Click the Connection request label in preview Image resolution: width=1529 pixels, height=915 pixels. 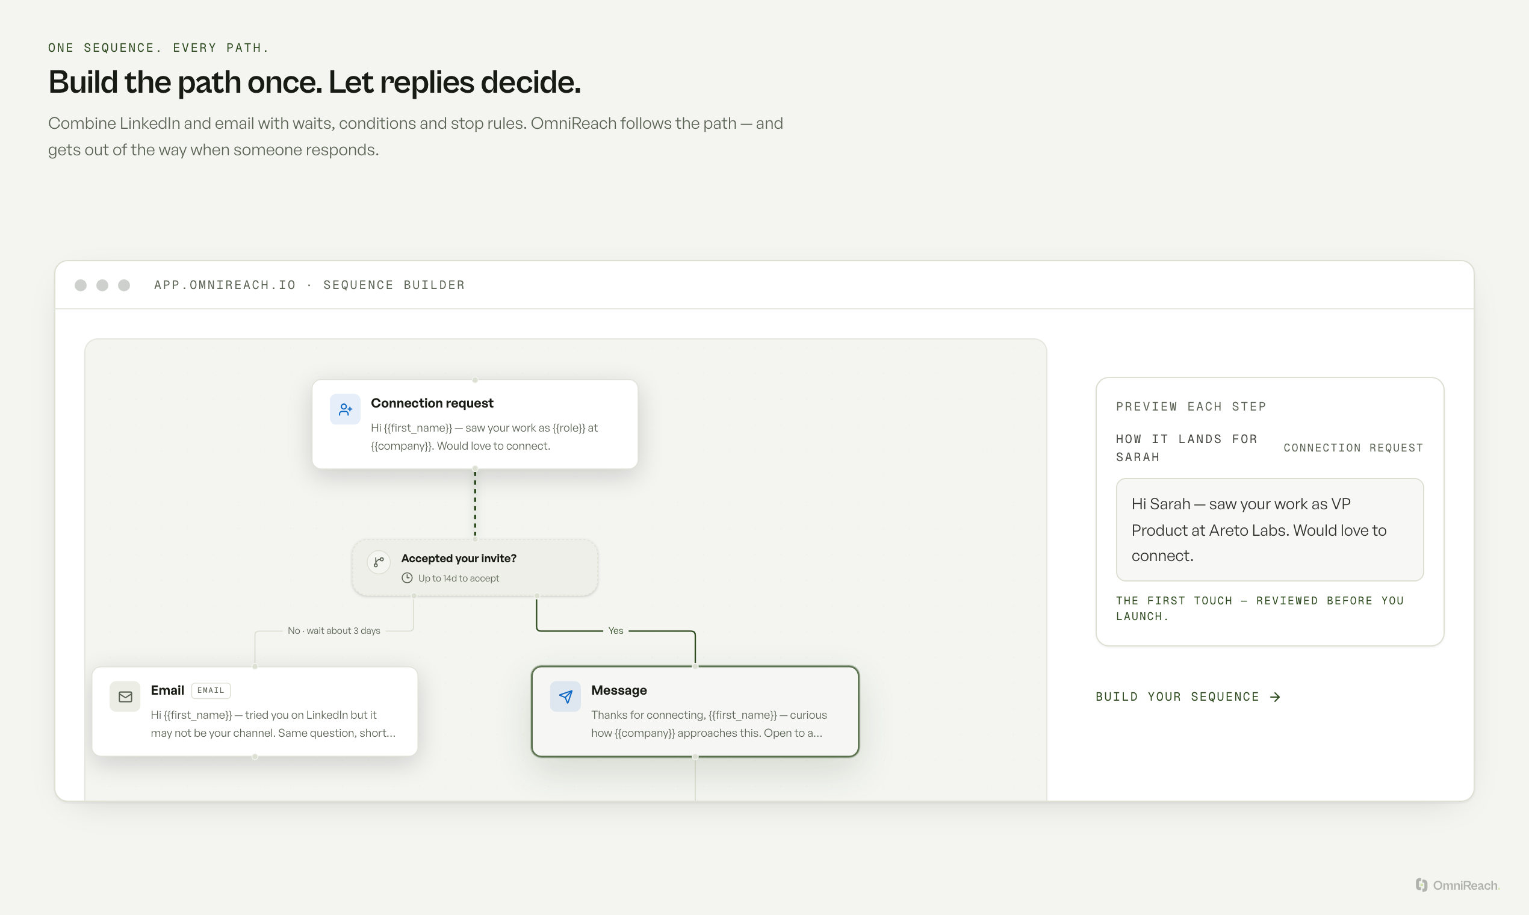[1353, 448]
